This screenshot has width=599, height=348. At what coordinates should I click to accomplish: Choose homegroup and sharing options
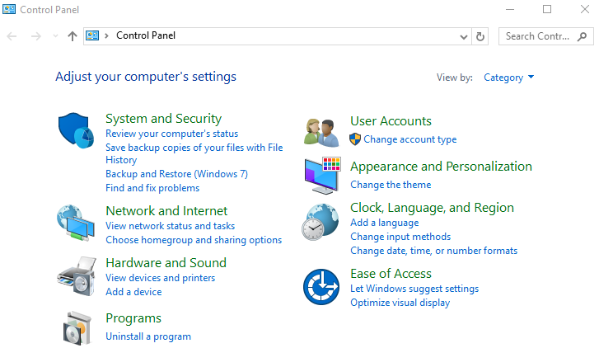[194, 240]
